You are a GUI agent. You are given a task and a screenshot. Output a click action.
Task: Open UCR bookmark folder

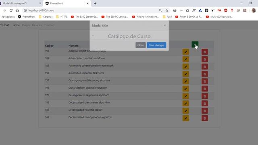click(168, 17)
